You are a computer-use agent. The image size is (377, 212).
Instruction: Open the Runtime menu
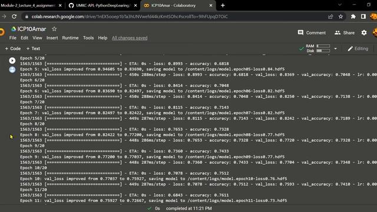[70, 38]
